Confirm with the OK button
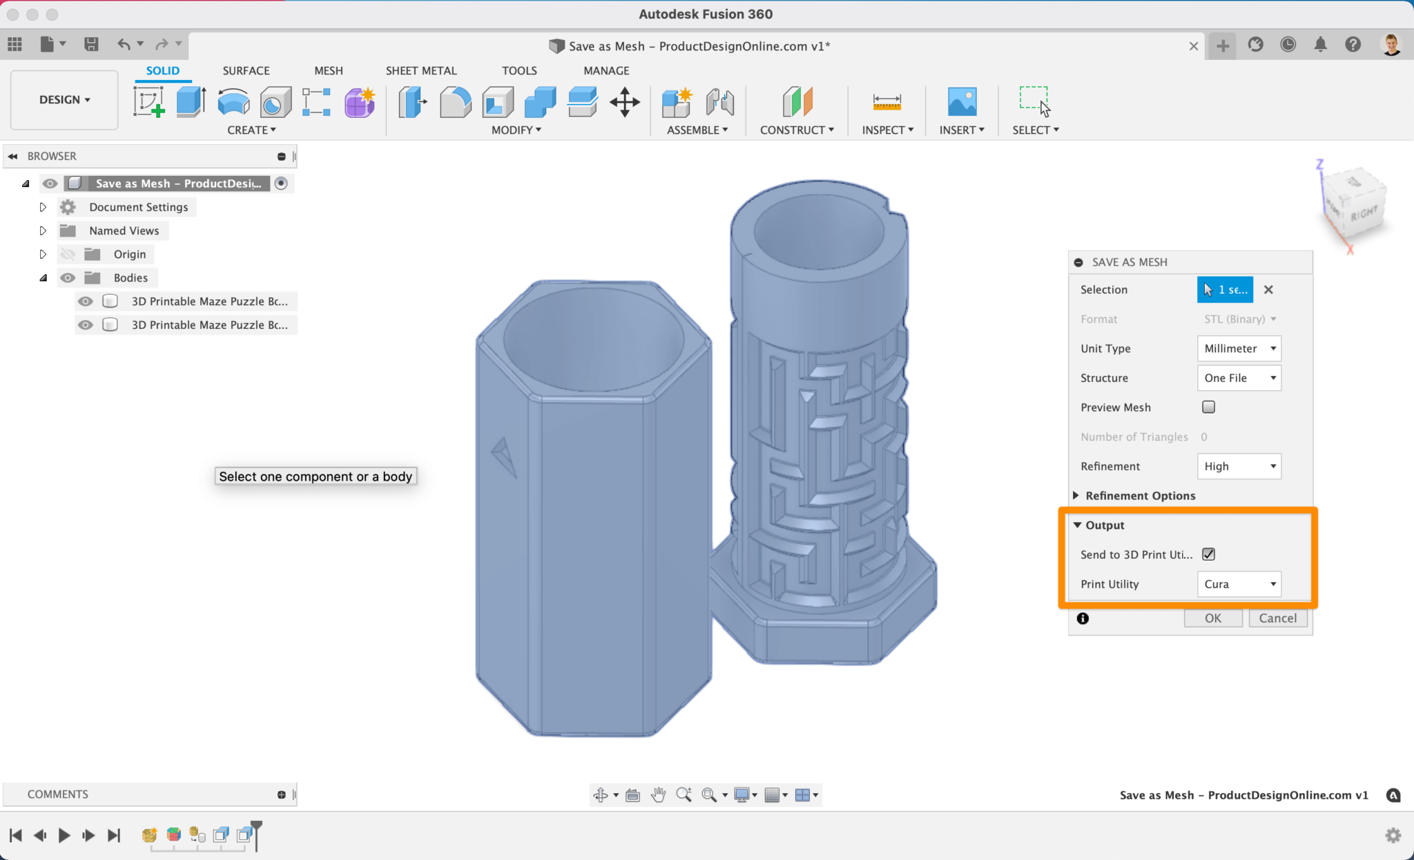The image size is (1414, 860). tap(1212, 617)
